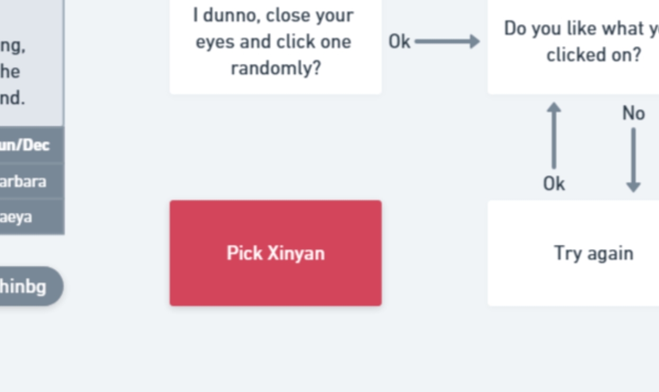Click the 'he' text line in side panel
Screen dimensions: 659x392
10,72
